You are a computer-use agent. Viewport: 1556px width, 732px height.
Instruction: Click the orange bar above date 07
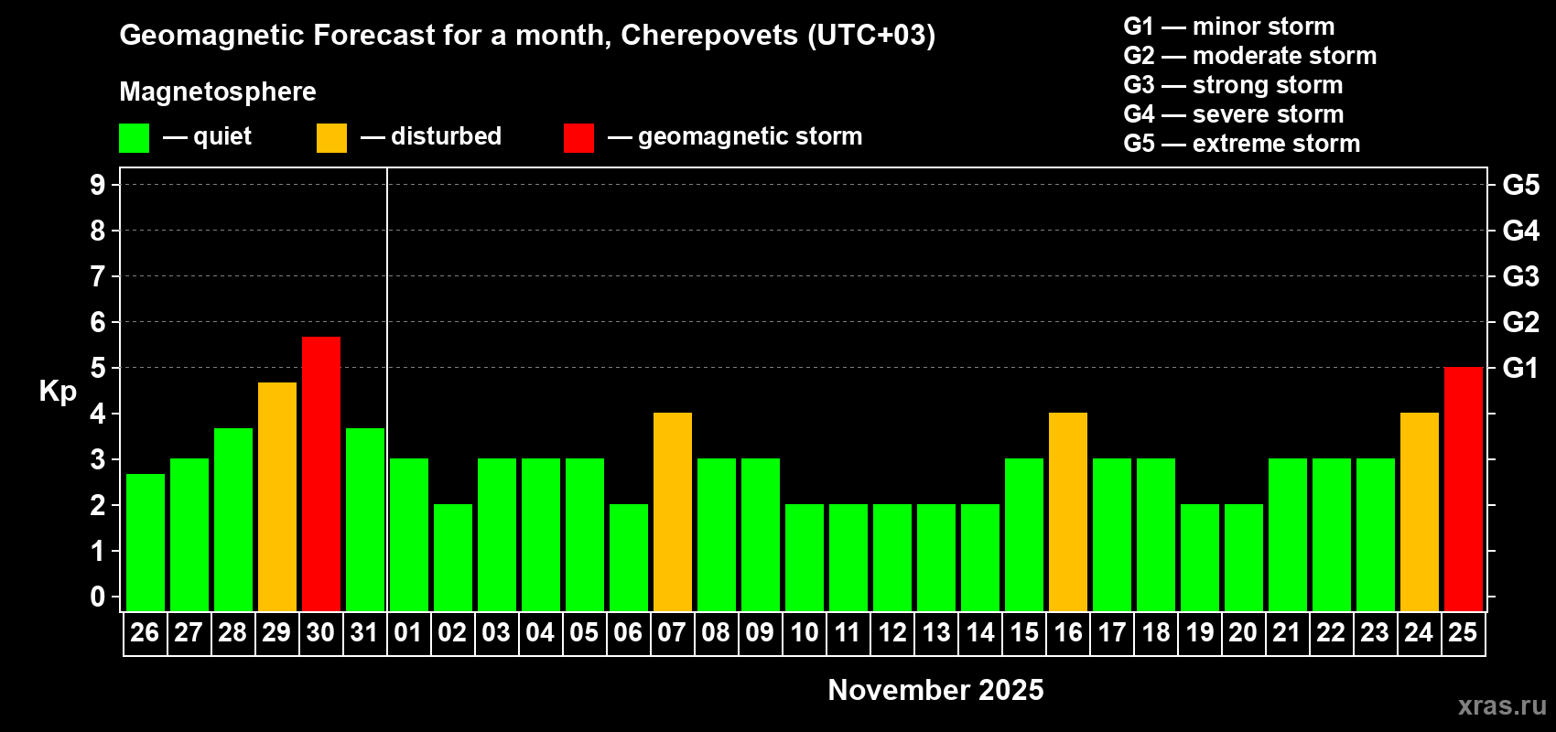[673, 511]
